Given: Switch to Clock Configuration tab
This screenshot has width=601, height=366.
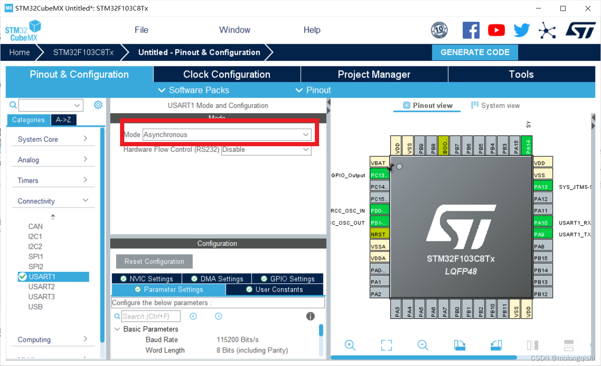Looking at the screenshot, I should coord(227,74).
